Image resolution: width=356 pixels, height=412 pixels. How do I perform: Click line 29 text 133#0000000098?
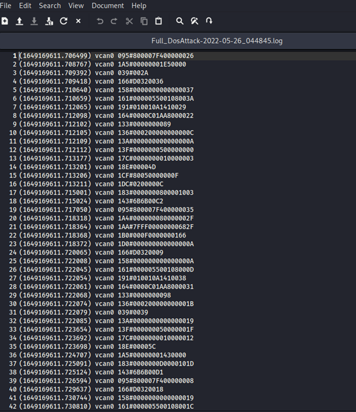click(x=144, y=295)
